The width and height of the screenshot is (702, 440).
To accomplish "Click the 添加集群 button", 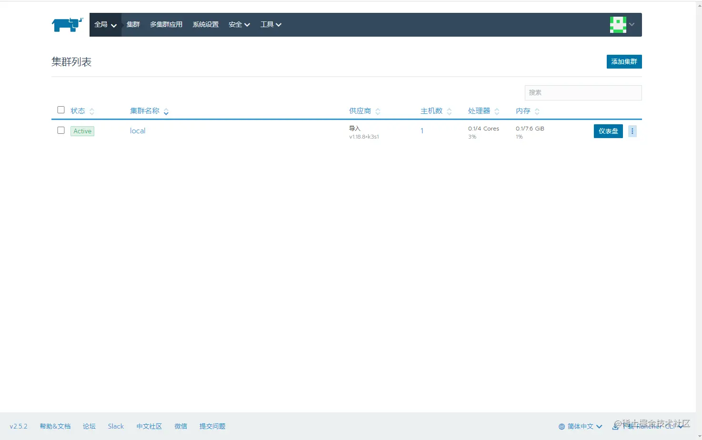I will pyautogui.click(x=624, y=61).
